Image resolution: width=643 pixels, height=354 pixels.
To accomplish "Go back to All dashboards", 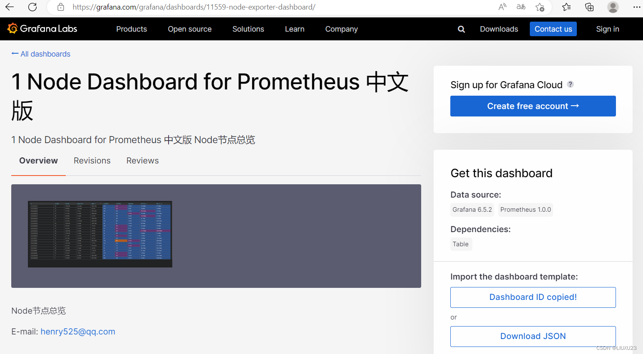I will coord(41,54).
